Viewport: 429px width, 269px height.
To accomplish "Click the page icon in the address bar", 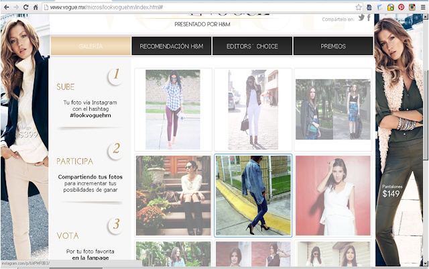I will click(x=46, y=7).
